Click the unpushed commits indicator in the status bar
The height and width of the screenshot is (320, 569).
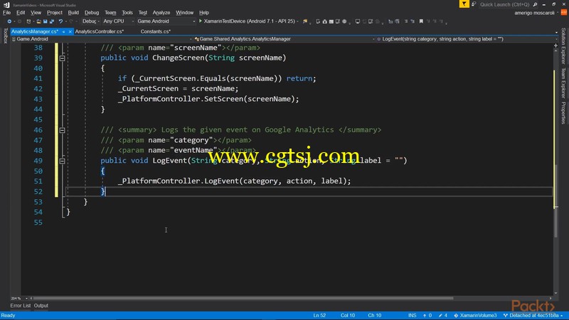pos(427,316)
